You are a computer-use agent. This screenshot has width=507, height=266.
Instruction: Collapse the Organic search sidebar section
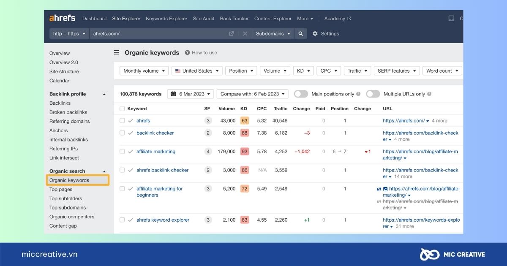pyautogui.click(x=104, y=171)
